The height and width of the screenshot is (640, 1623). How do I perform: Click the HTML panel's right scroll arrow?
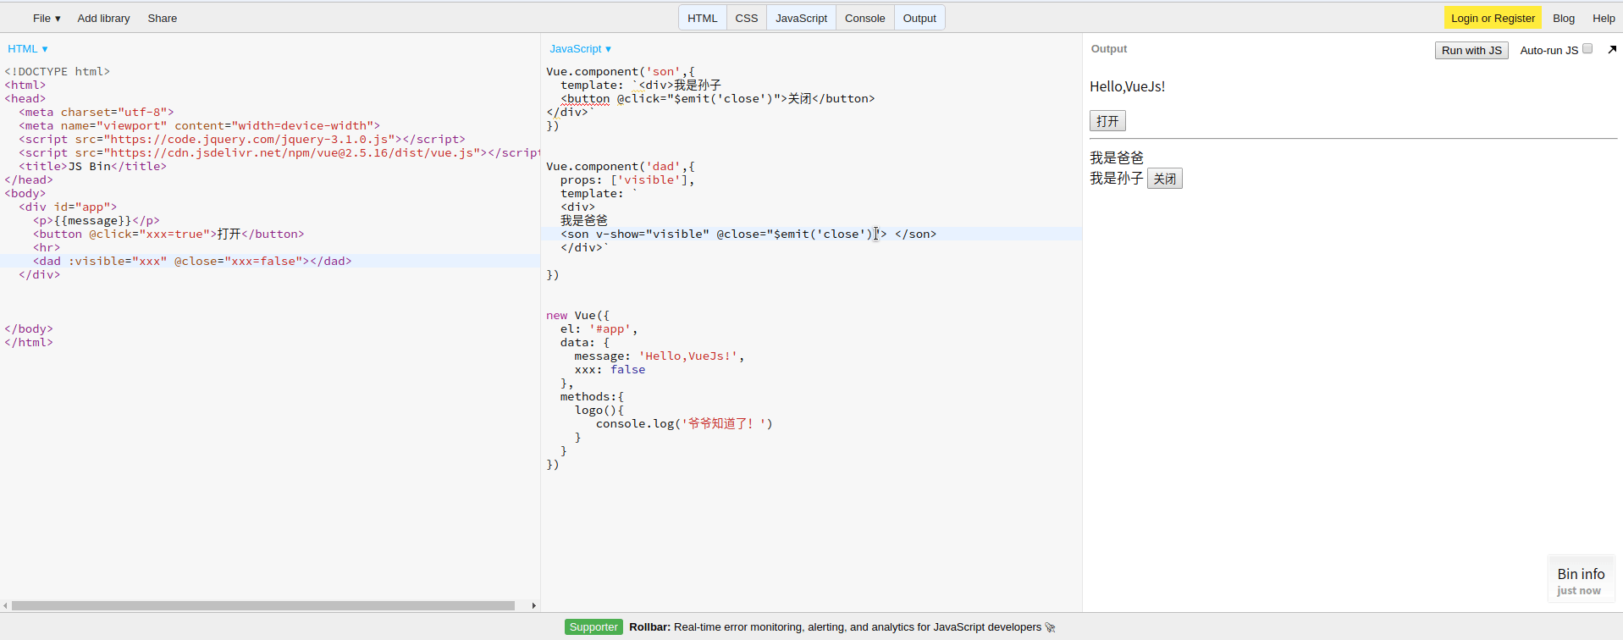click(x=533, y=605)
